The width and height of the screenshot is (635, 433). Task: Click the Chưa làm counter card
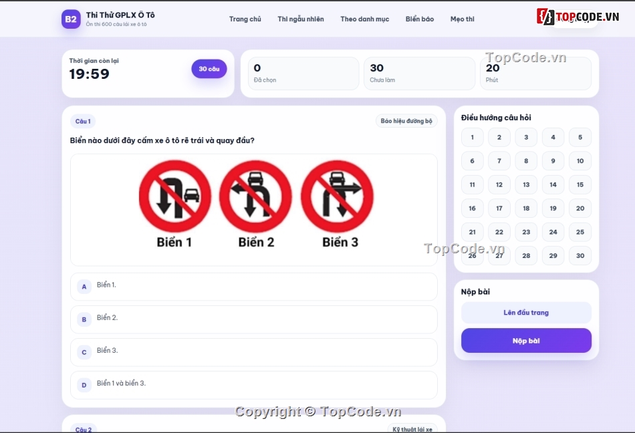tap(419, 74)
